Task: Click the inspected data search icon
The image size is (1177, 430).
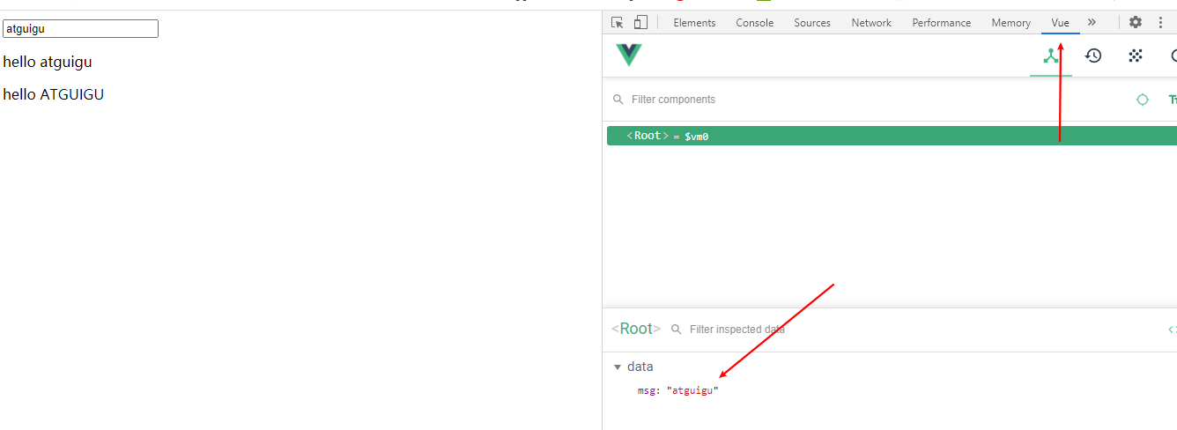Action: click(x=677, y=330)
